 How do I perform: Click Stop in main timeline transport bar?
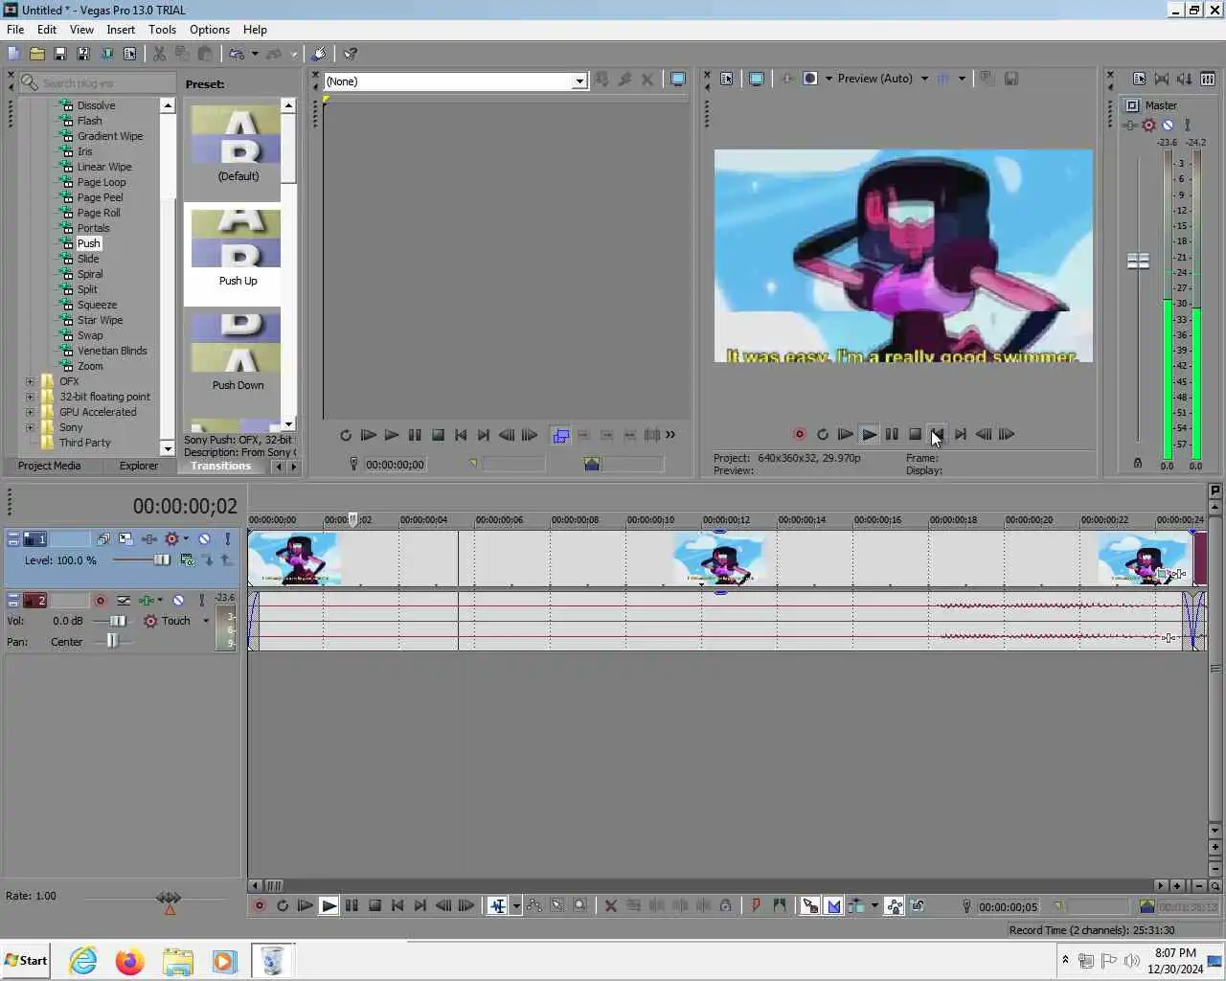click(375, 905)
